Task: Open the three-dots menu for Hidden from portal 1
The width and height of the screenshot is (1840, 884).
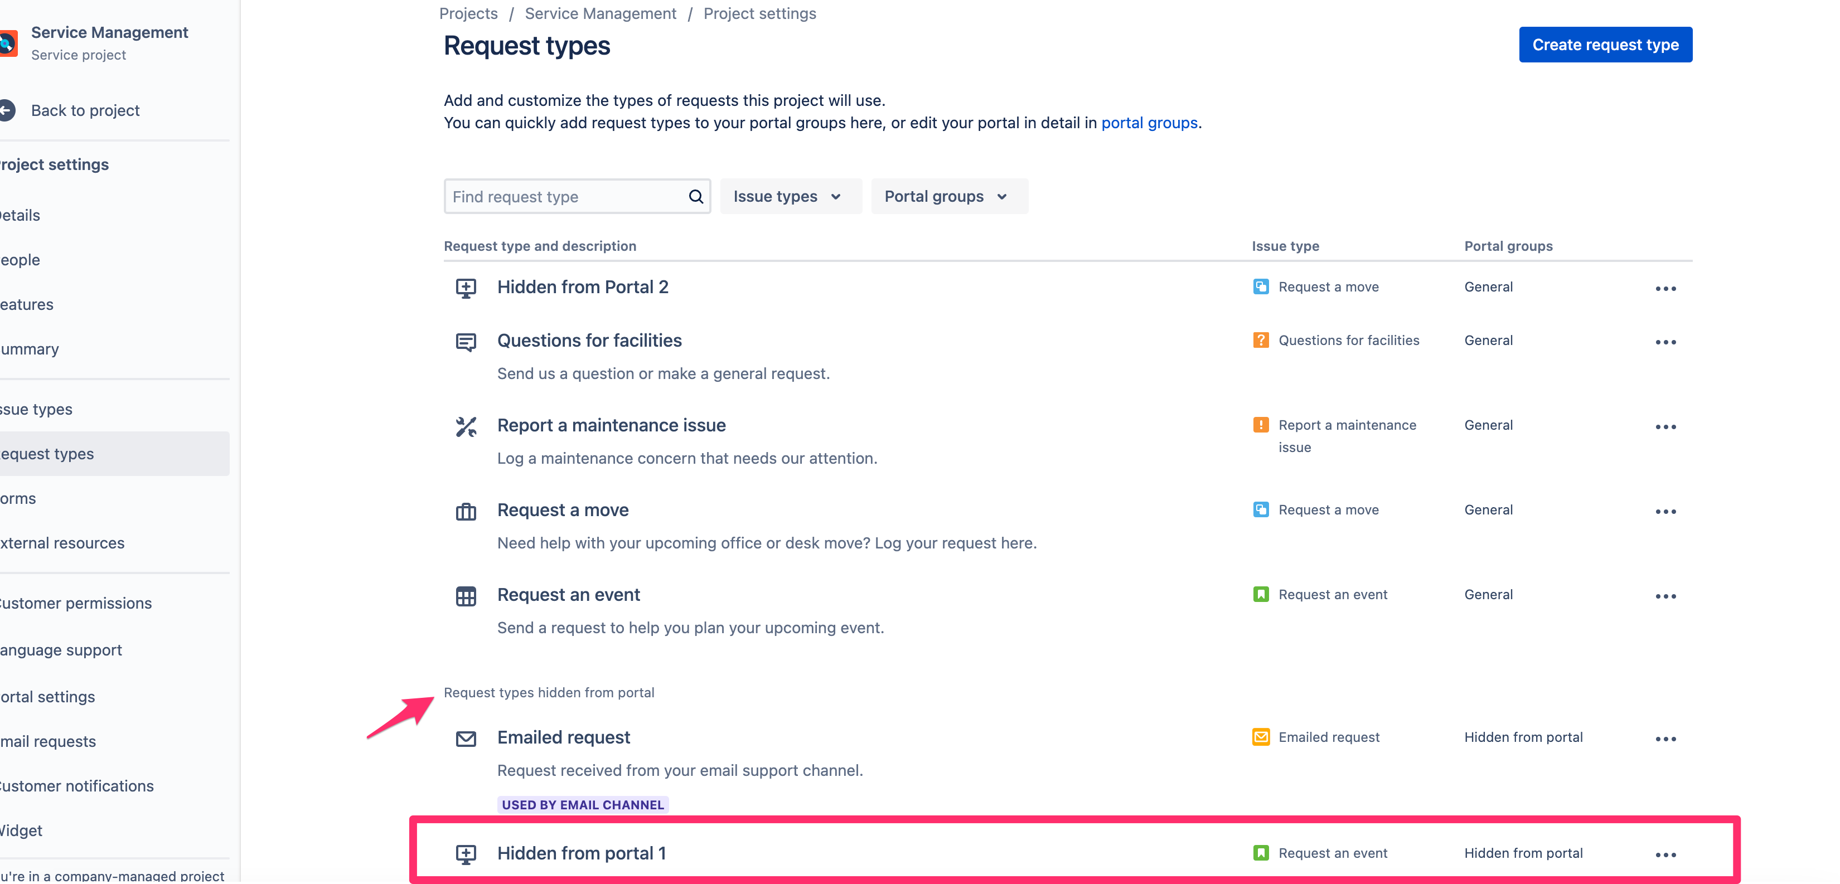Action: 1665,854
